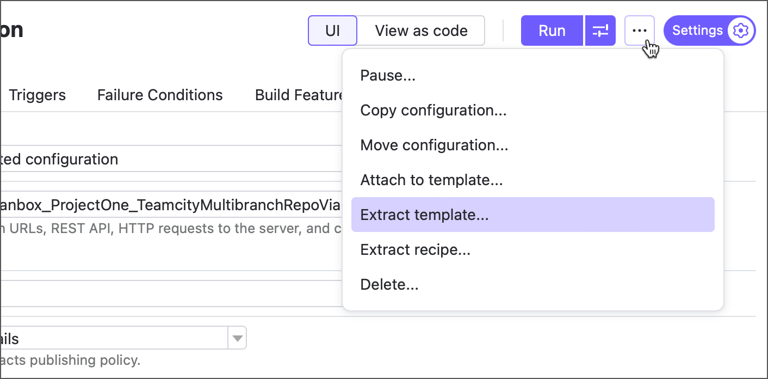Choose Move configuration... menu entry
768x379 pixels.
[434, 145]
